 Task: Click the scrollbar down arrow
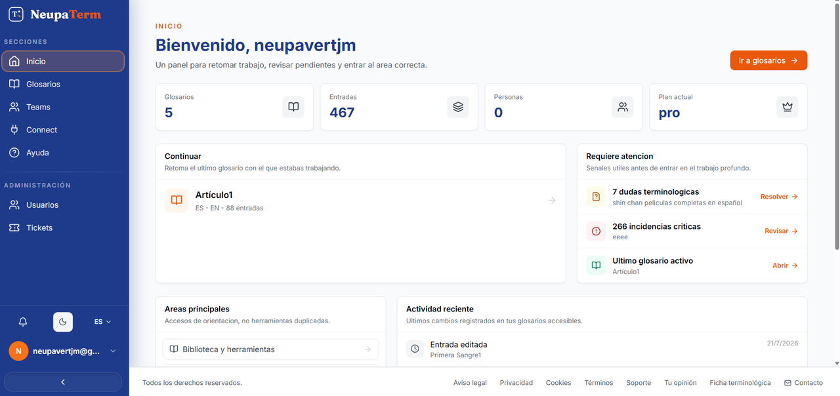point(836,363)
